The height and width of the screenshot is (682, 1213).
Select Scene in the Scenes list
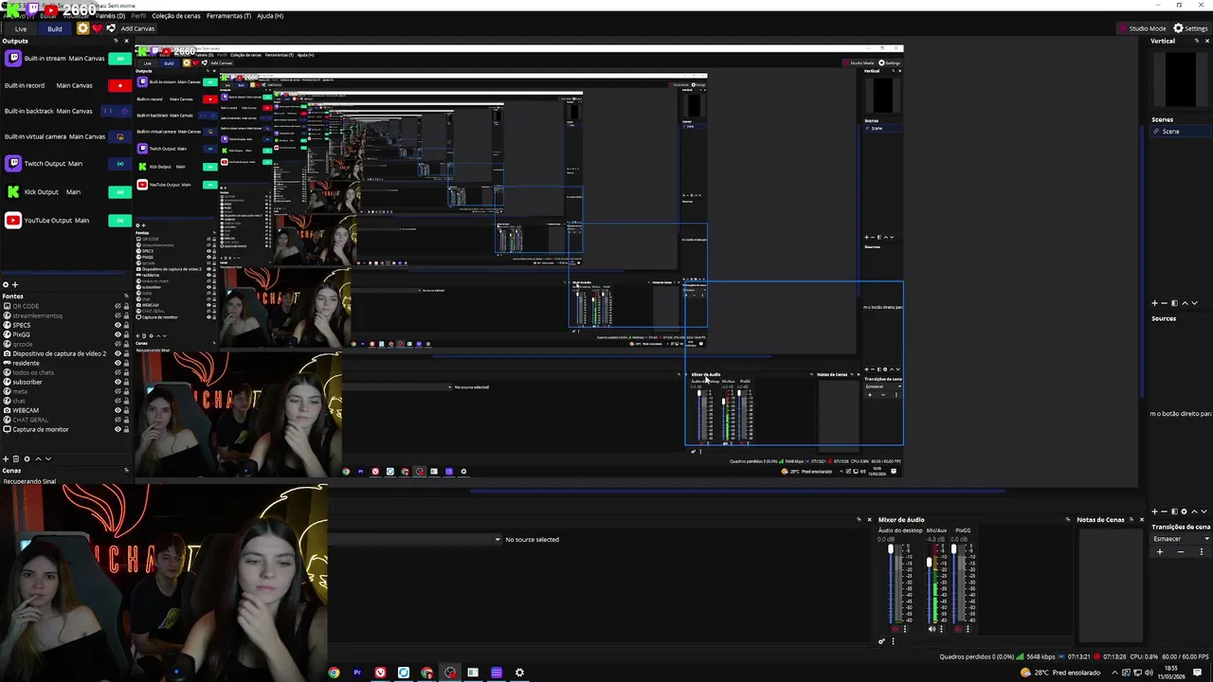tap(1180, 132)
